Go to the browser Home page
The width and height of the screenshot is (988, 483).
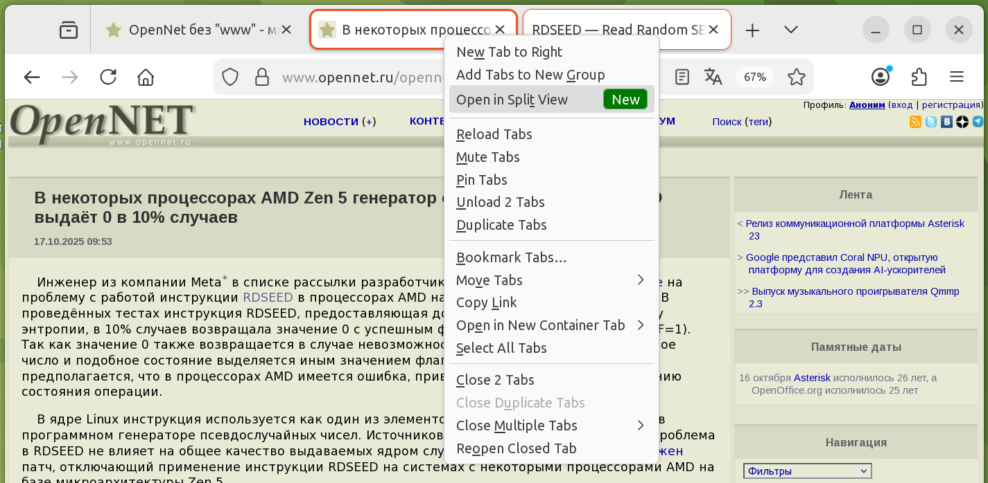(145, 77)
